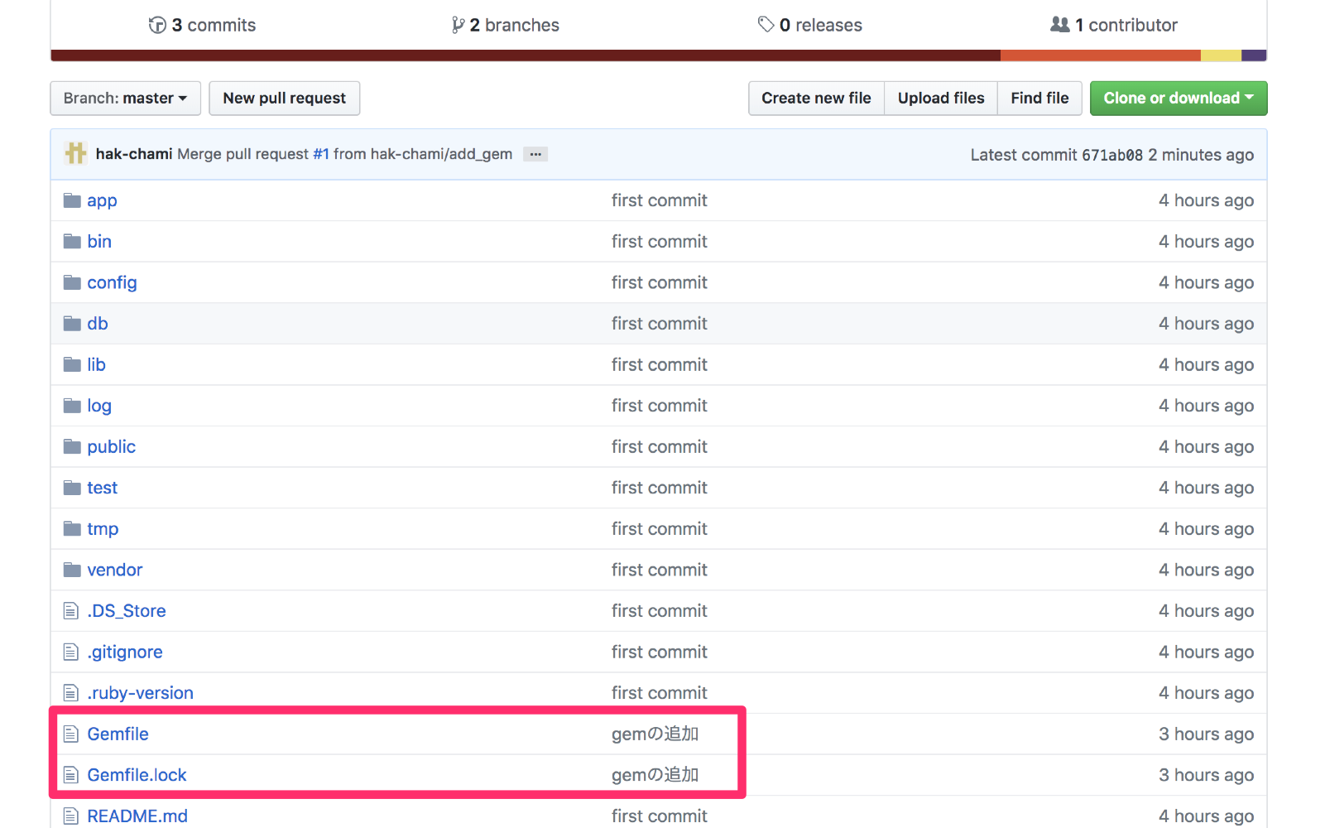Click Gemfile.lock 'gemの追加' commit message
Viewport: 1325px width, 828px height.
[x=655, y=775]
